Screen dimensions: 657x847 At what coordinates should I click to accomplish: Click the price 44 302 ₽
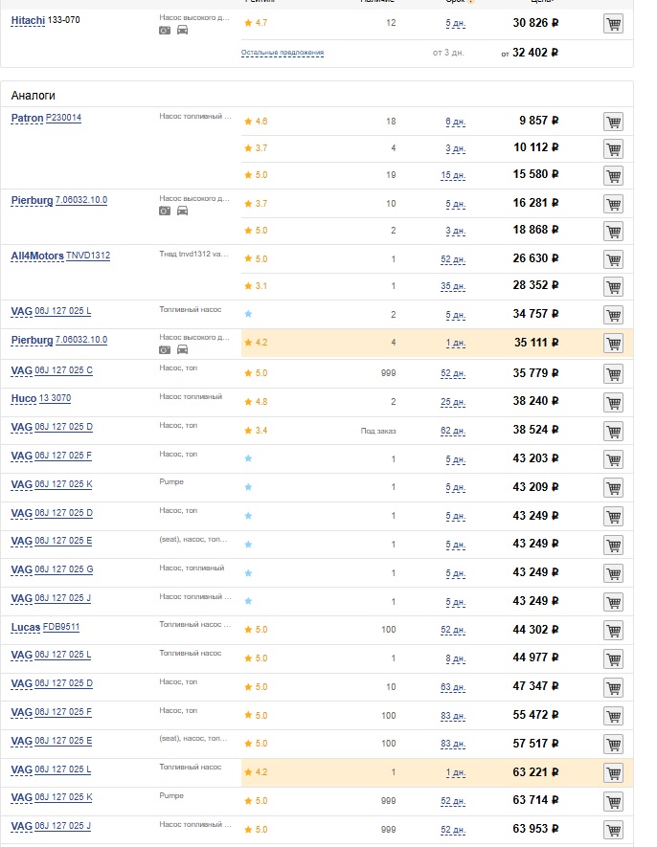tap(535, 630)
